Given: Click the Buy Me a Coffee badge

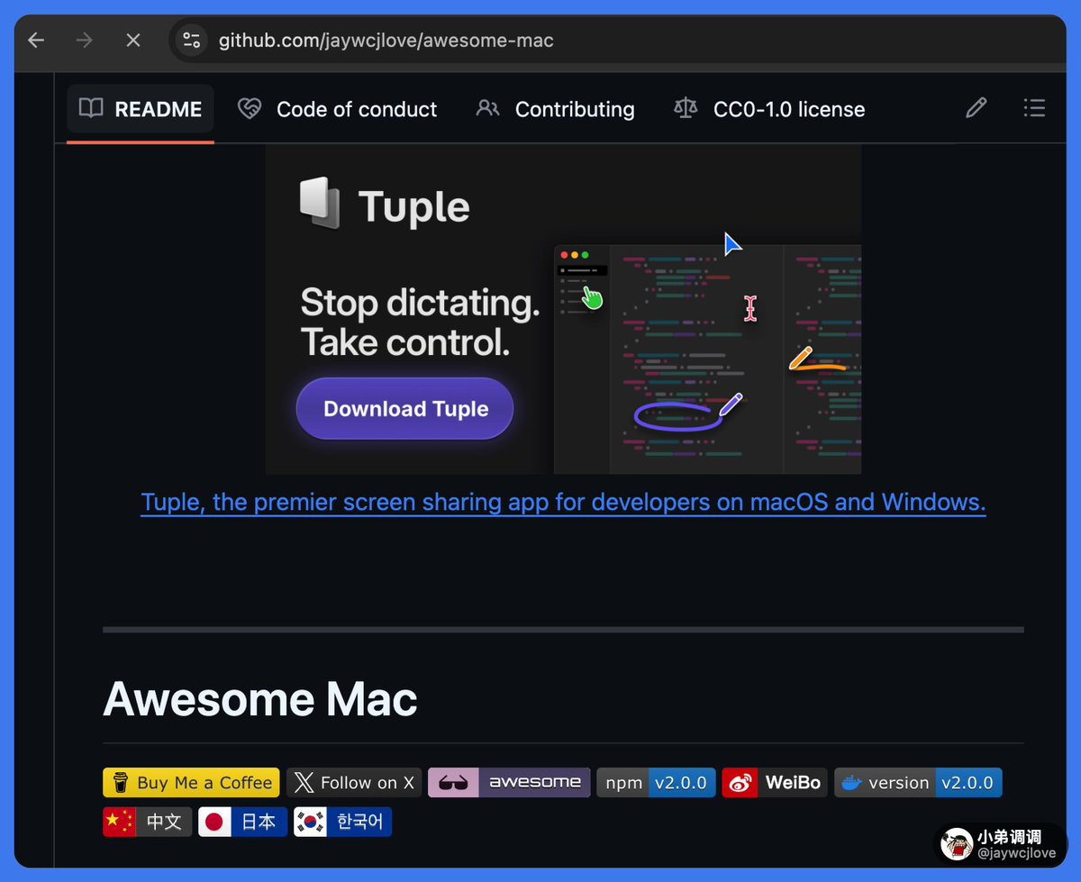Looking at the screenshot, I should (191, 783).
